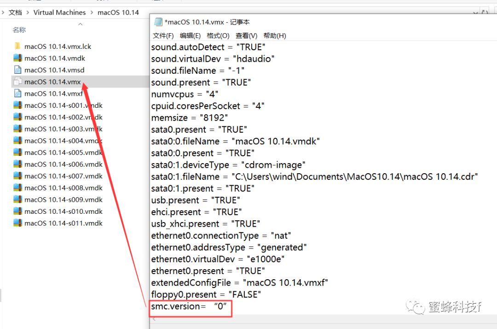Click the macOS 10.14-s005.vmdk file icon
This screenshot has width=497, height=329.
point(17,152)
